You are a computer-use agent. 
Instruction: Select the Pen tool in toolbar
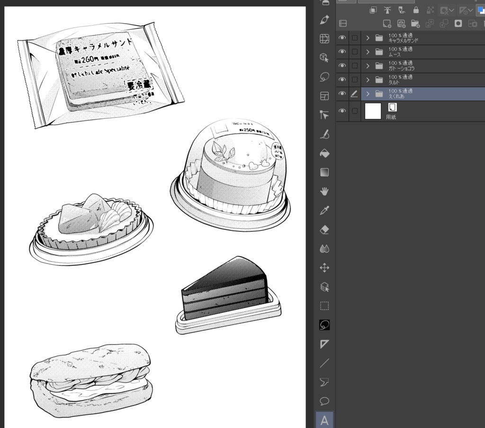(x=324, y=20)
